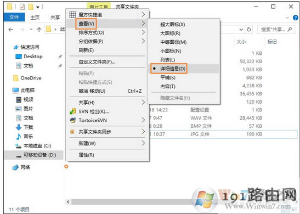Expand the 共享文件夹同步 submenu arrow
The image size is (300, 214).
click(x=143, y=132)
